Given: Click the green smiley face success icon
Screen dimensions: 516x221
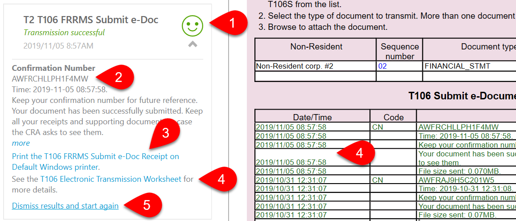Looking at the screenshot, I should (x=192, y=25).
